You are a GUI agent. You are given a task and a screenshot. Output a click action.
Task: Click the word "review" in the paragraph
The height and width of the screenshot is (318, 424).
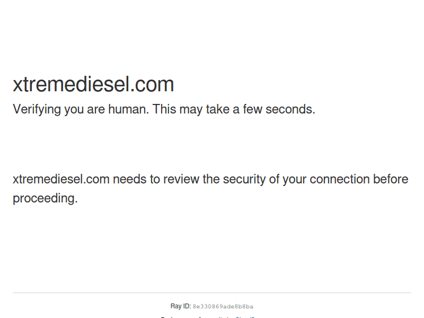[x=181, y=180]
